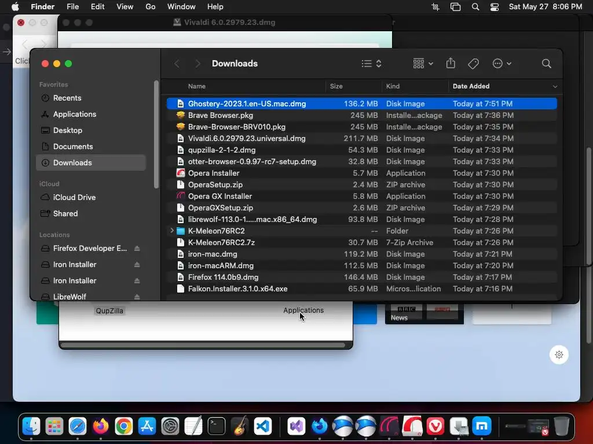Open Finder from the Dock
Screen dimensions: 593x444
[31, 426]
